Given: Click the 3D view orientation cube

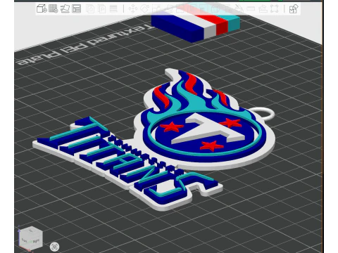Looking at the screenshot, I should [x=31, y=238].
